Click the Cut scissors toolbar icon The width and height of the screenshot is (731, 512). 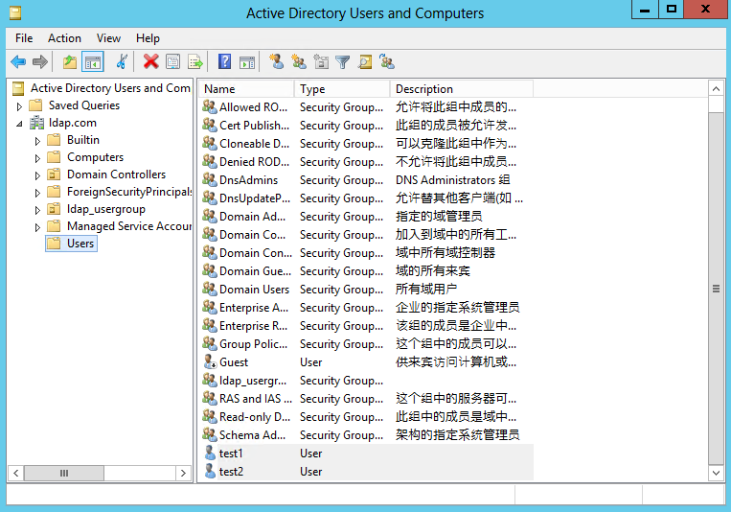pos(122,61)
